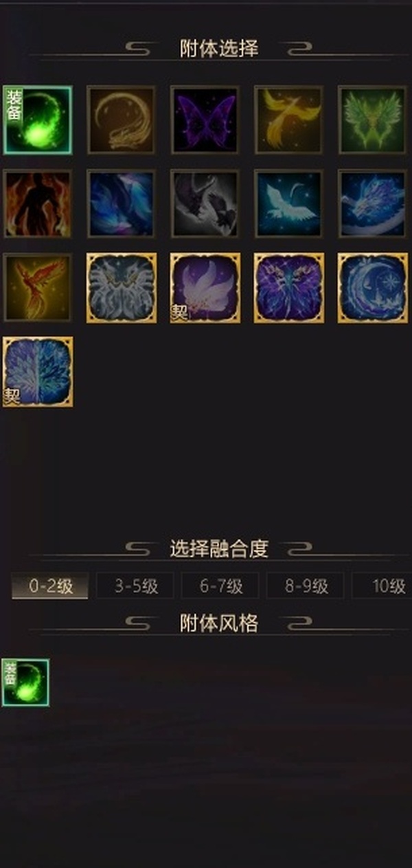Screen dimensions: 412x868
Task: Click the equipped style thumbnail under 附体风格
Action: pyautogui.click(x=25, y=682)
